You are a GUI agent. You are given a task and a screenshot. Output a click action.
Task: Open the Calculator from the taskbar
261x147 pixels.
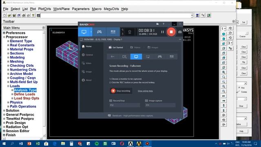point(71,143)
